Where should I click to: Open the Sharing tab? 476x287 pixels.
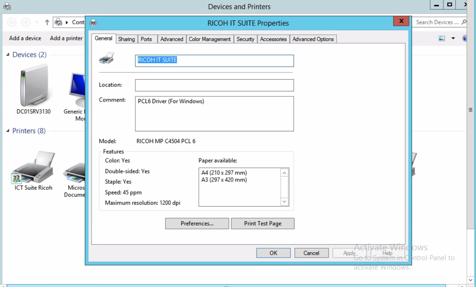pos(126,39)
